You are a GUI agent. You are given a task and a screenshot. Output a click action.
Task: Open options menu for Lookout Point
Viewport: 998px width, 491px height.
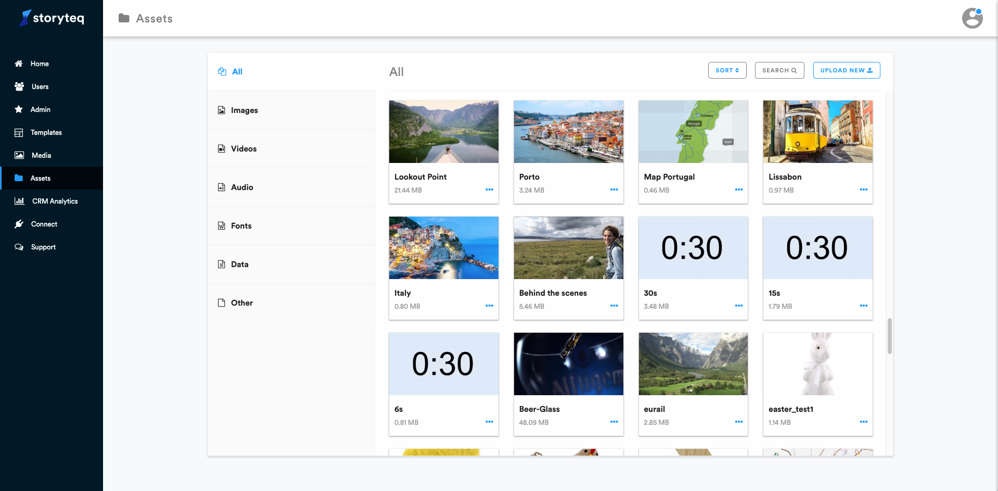click(x=489, y=190)
